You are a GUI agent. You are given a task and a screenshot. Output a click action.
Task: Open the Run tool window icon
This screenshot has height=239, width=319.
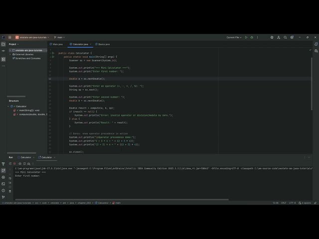(3, 170)
